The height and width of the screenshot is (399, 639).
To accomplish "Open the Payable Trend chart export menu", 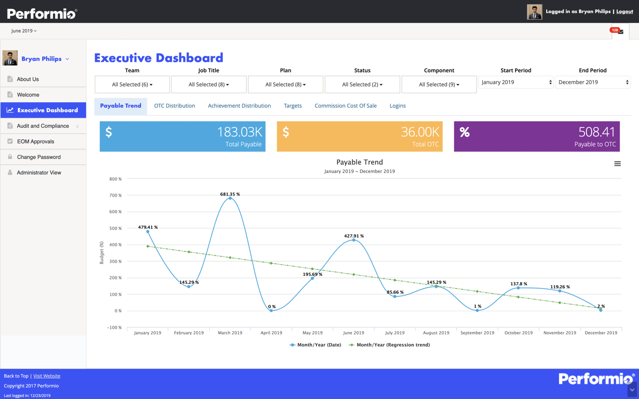I will click(x=618, y=163).
